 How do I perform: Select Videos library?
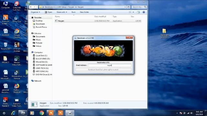pyautogui.click(x=38, y=46)
